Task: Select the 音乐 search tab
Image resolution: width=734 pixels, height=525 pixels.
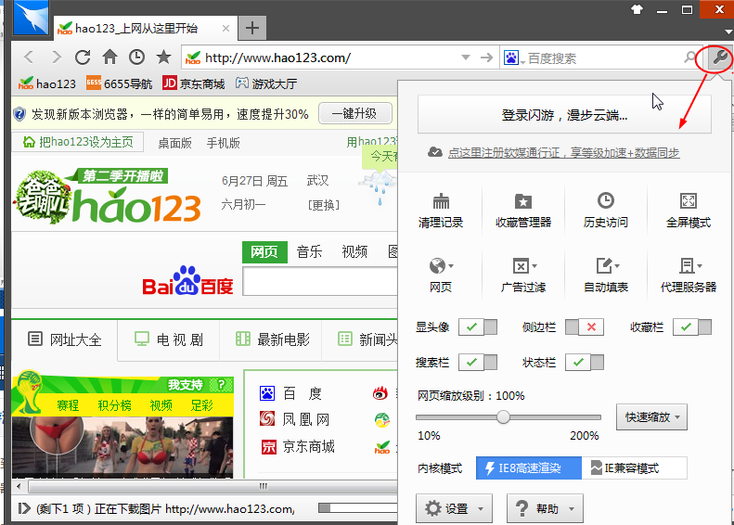Action: [309, 251]
